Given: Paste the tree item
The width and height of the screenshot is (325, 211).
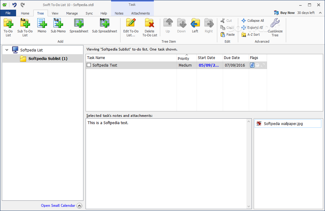Looking at the screenshot, I should (228, 35).
